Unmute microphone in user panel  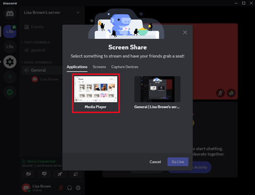pyautogui.click(x=61, y=188)
